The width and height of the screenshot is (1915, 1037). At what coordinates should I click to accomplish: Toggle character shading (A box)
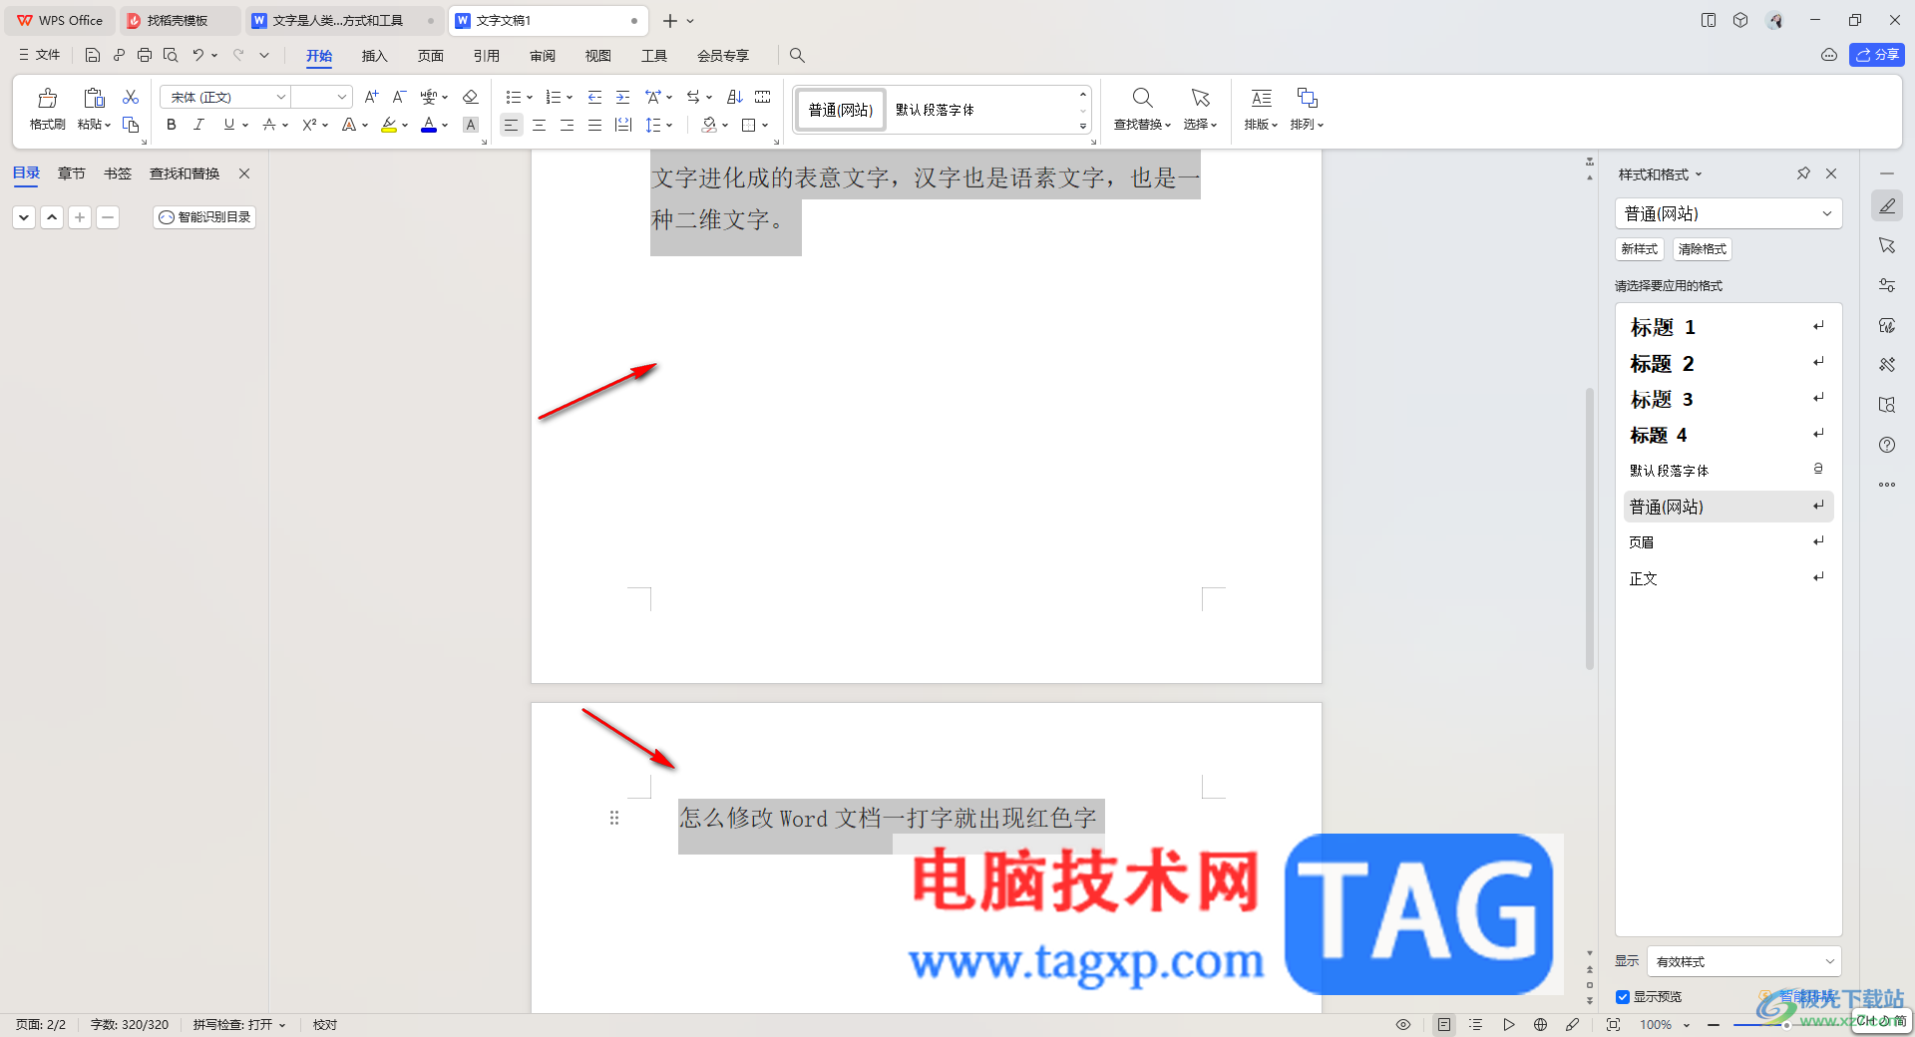(x=471, y=125)
